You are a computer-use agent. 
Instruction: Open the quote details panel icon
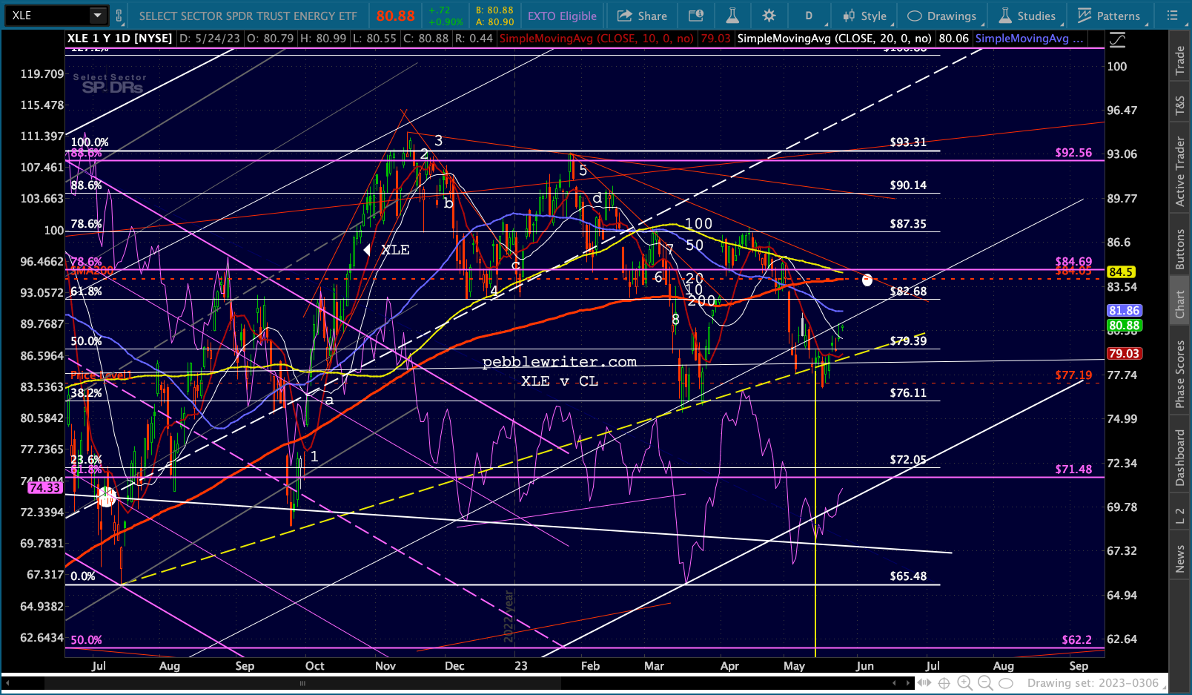(x=695, y=16)
